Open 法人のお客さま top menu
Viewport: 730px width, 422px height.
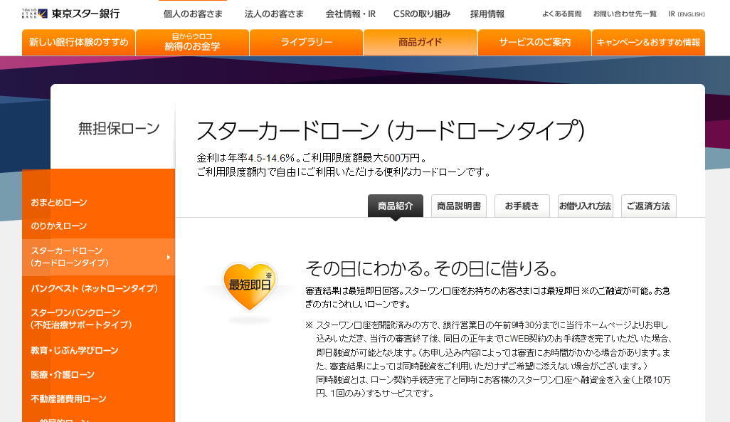(274, 14)
